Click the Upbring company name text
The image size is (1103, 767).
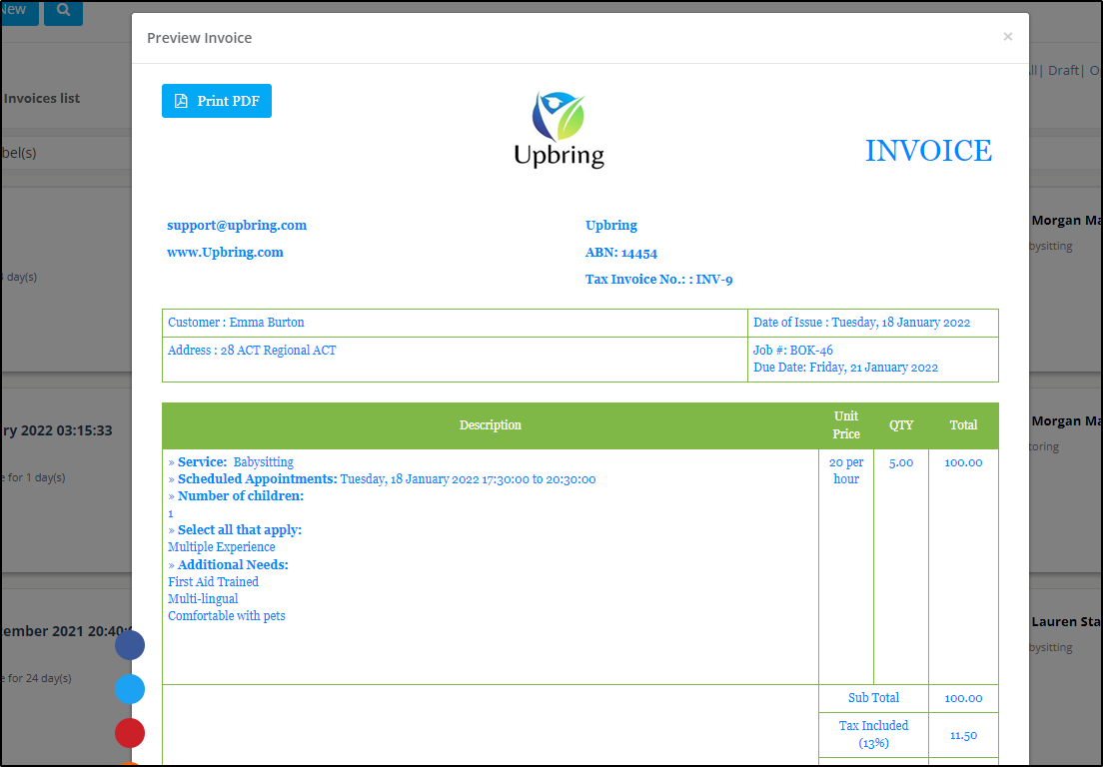click(x=611, y=225)
